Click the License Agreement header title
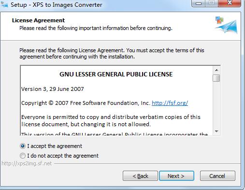Image resolution: width=245 pixels, height=190 pixels. tap(38, 20)
